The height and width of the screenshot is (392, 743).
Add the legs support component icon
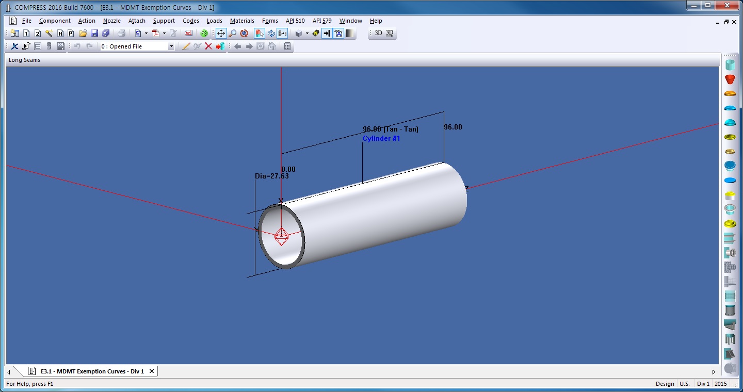[x=730, y=339]
